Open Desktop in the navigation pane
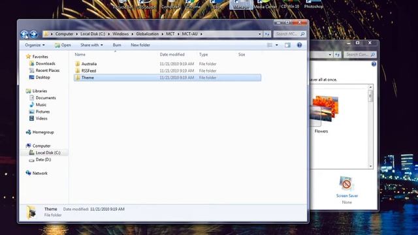 [x=42, y=77]
